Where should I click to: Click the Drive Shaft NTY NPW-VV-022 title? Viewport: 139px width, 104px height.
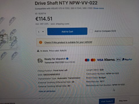click(x=66, y=3)
